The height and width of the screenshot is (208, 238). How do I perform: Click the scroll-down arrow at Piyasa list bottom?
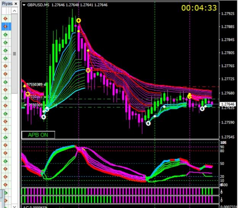pyautogui.click(x=14, y=206)
